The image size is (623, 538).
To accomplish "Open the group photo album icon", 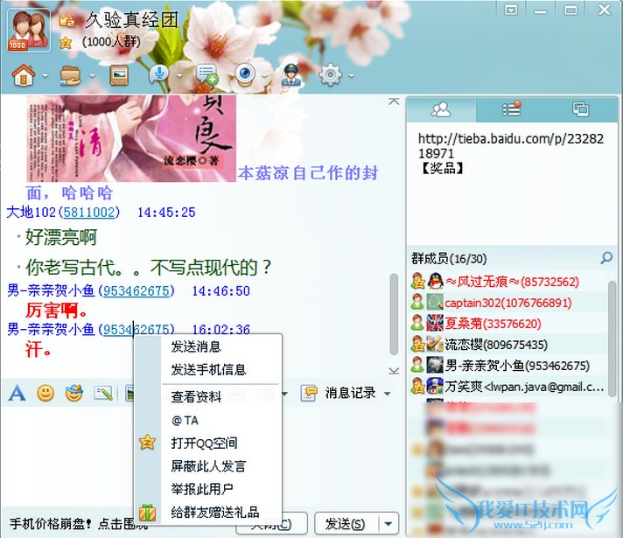I will 119,74.
